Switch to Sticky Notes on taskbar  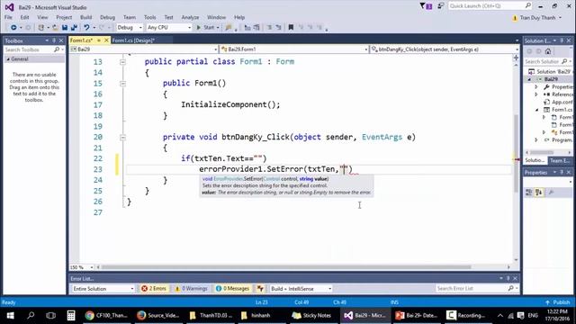click(311, 315)
